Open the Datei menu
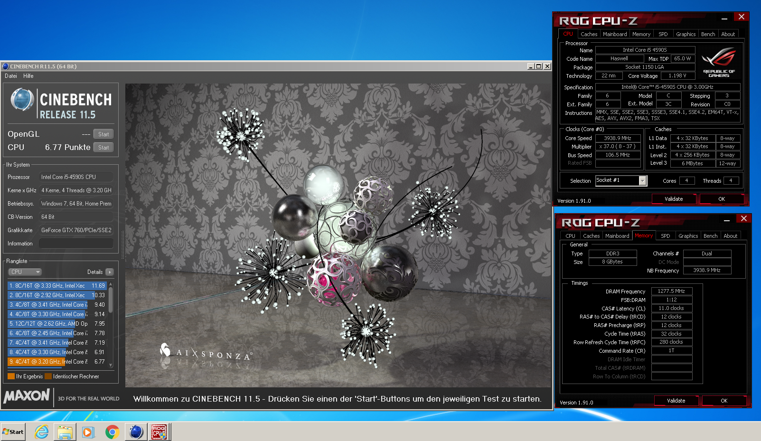 coord(11,76)
